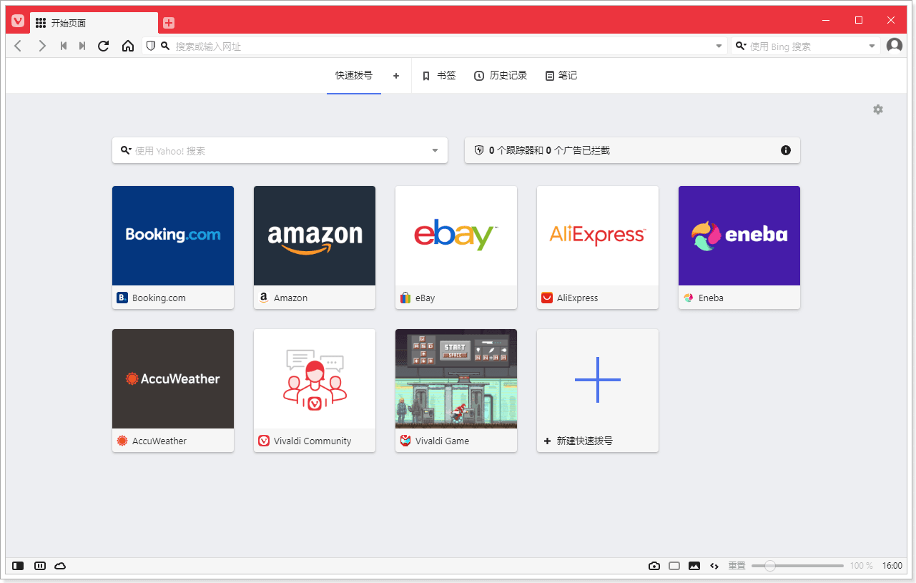Image resolution: width=916 pixels, height=583 pixels.
Task: Open the 书签 bookmarks tab
Action: pos(439,75)
